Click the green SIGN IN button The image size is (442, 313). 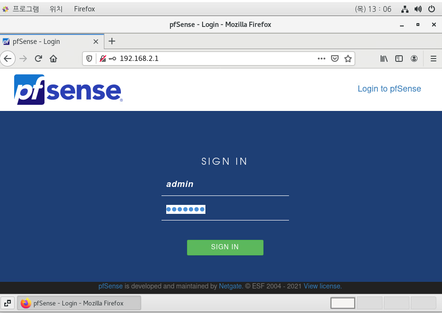click(x=225, y=247)
